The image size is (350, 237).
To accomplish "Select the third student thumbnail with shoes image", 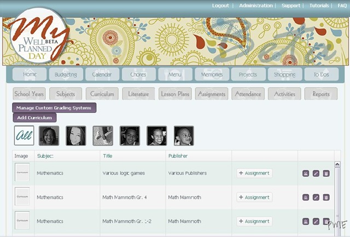I will [x=103, y=136].
